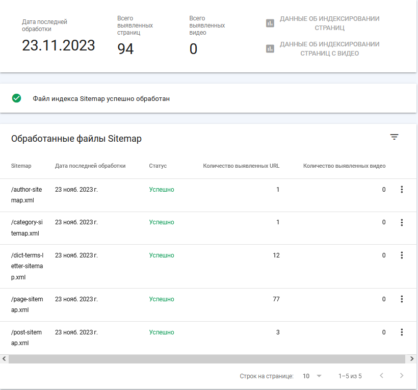Go to the next page of results
Image resolution: width=418 pixels, height=390 pixels.
tap(402, 376)
